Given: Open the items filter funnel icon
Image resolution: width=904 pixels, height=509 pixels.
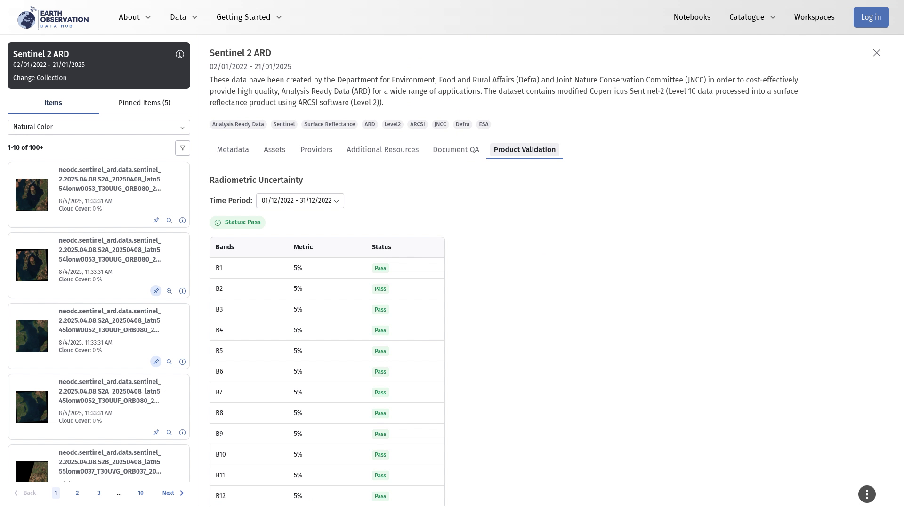Looking at the screenshot, I should [x=183, y=148].
